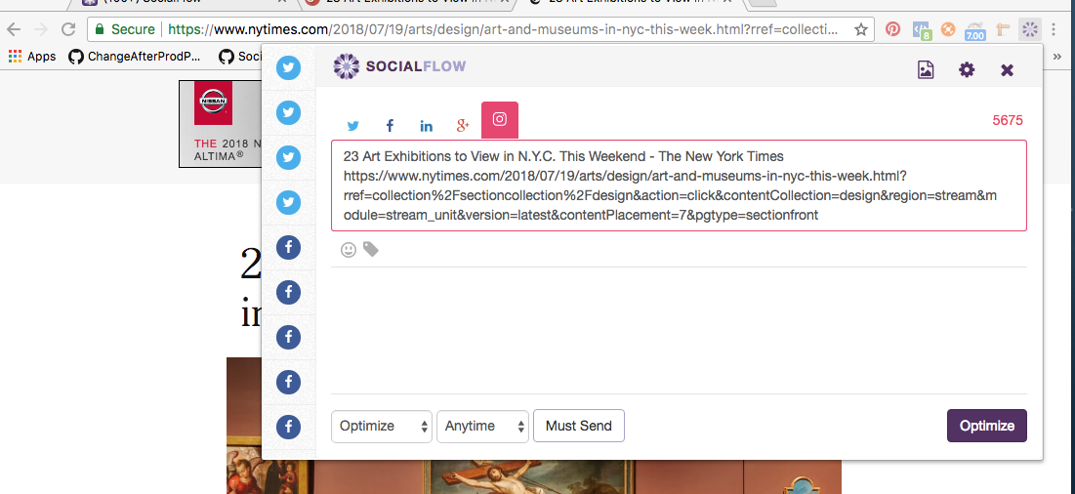Screen dimensions: 1075x494
Task: Go forward with browser forward arrow
Action: (x=40, y=29)
